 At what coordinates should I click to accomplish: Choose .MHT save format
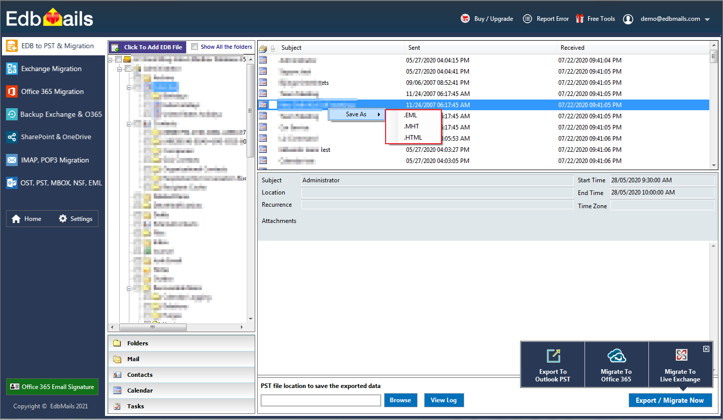click(411, 126)
